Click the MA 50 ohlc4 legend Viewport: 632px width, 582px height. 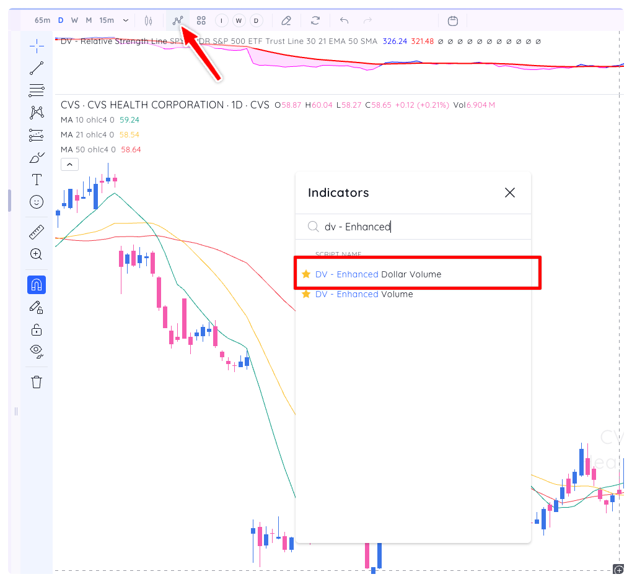[x=101, y=150]
